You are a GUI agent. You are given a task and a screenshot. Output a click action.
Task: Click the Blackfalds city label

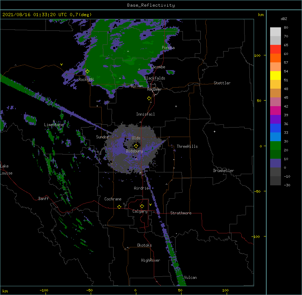[155, 78]
